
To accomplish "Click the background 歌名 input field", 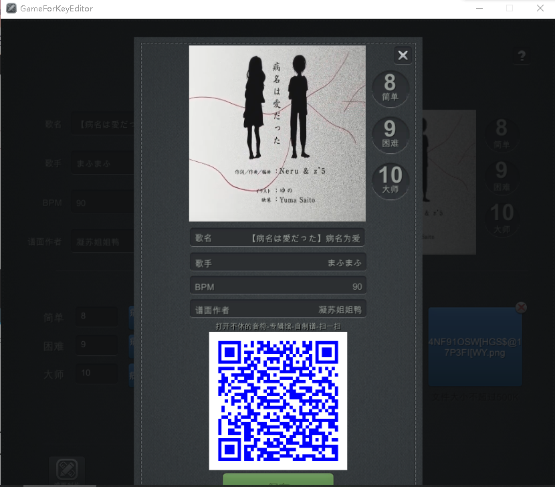I will (103, 124).
